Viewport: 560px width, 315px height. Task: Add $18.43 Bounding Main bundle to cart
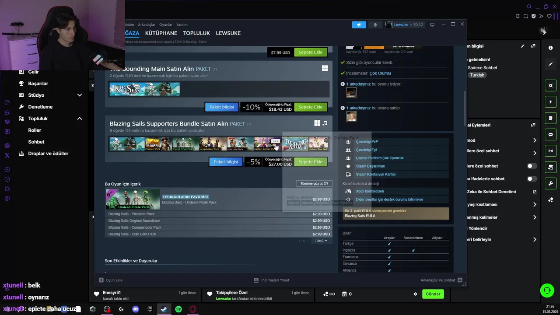(x=310, y=107)
